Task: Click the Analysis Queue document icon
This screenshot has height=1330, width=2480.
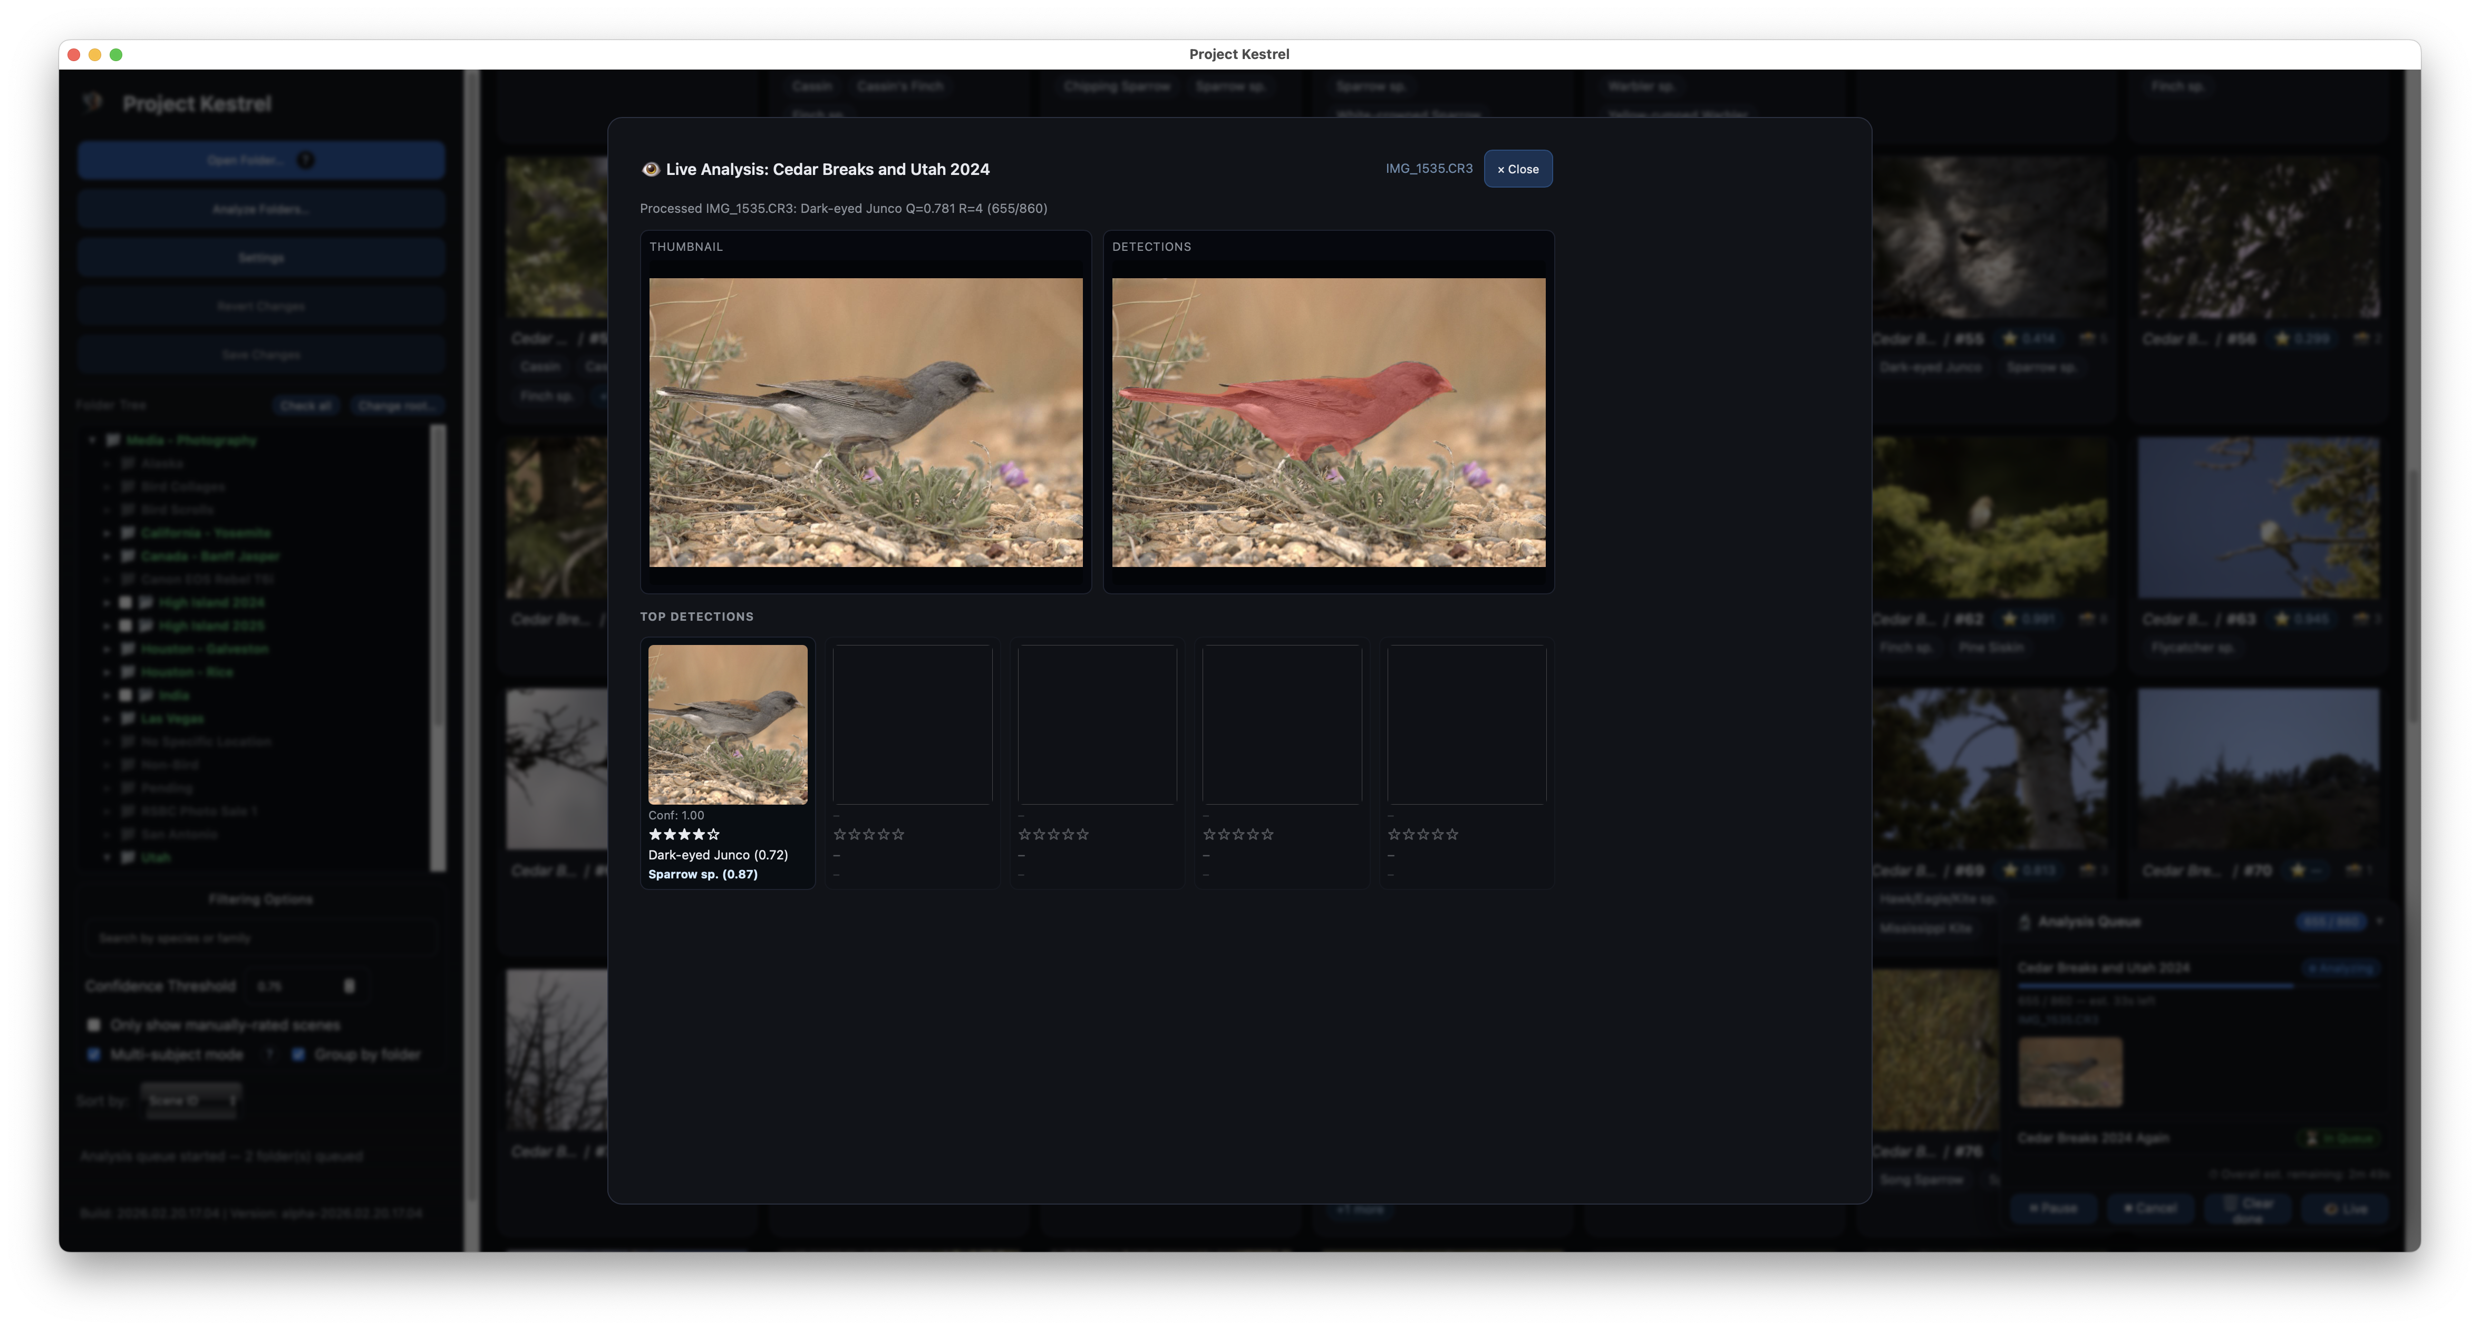Action: point(2024,922)
